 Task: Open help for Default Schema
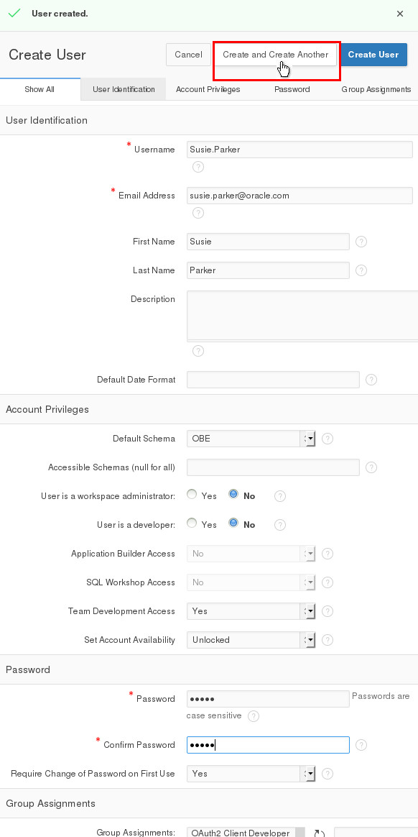(327, 439)
